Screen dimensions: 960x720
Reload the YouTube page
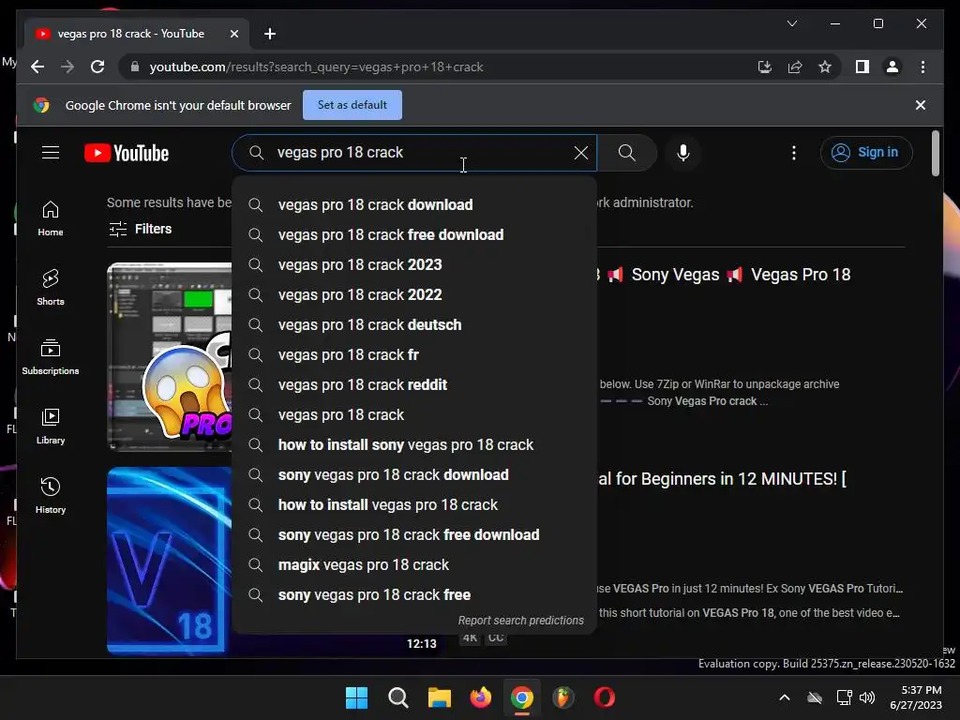97,67
